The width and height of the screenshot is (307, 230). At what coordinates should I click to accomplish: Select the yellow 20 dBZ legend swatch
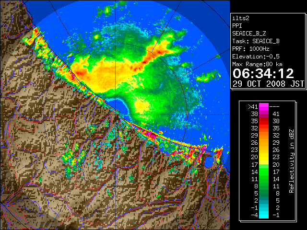(264, 157)
